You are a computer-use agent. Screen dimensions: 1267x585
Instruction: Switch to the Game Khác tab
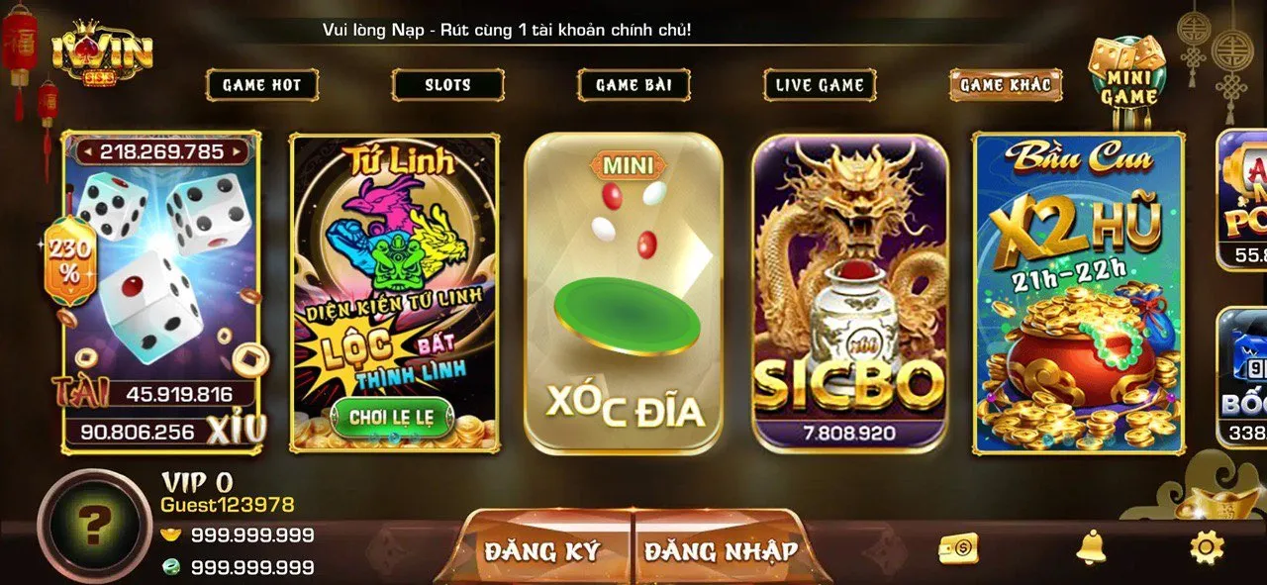(x=1006, y=85)
